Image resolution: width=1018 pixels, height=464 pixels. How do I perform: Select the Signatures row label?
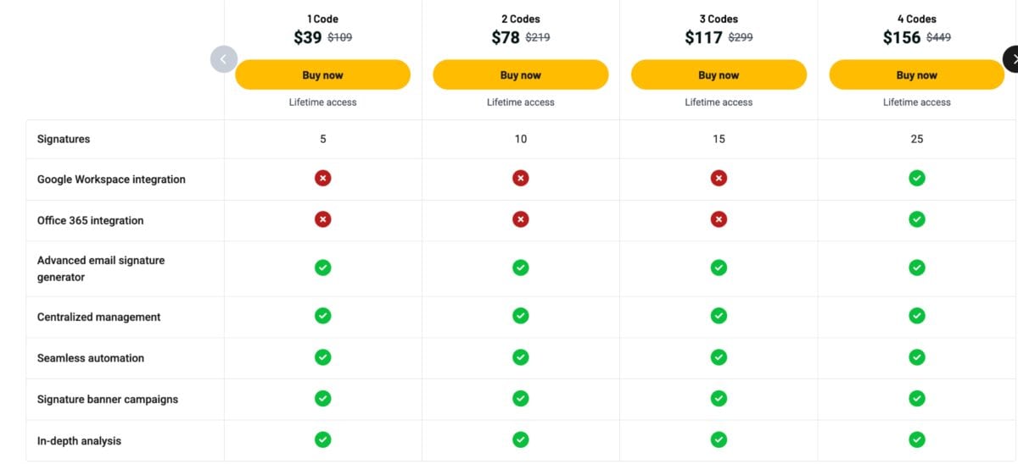click(x=64, y=139)
